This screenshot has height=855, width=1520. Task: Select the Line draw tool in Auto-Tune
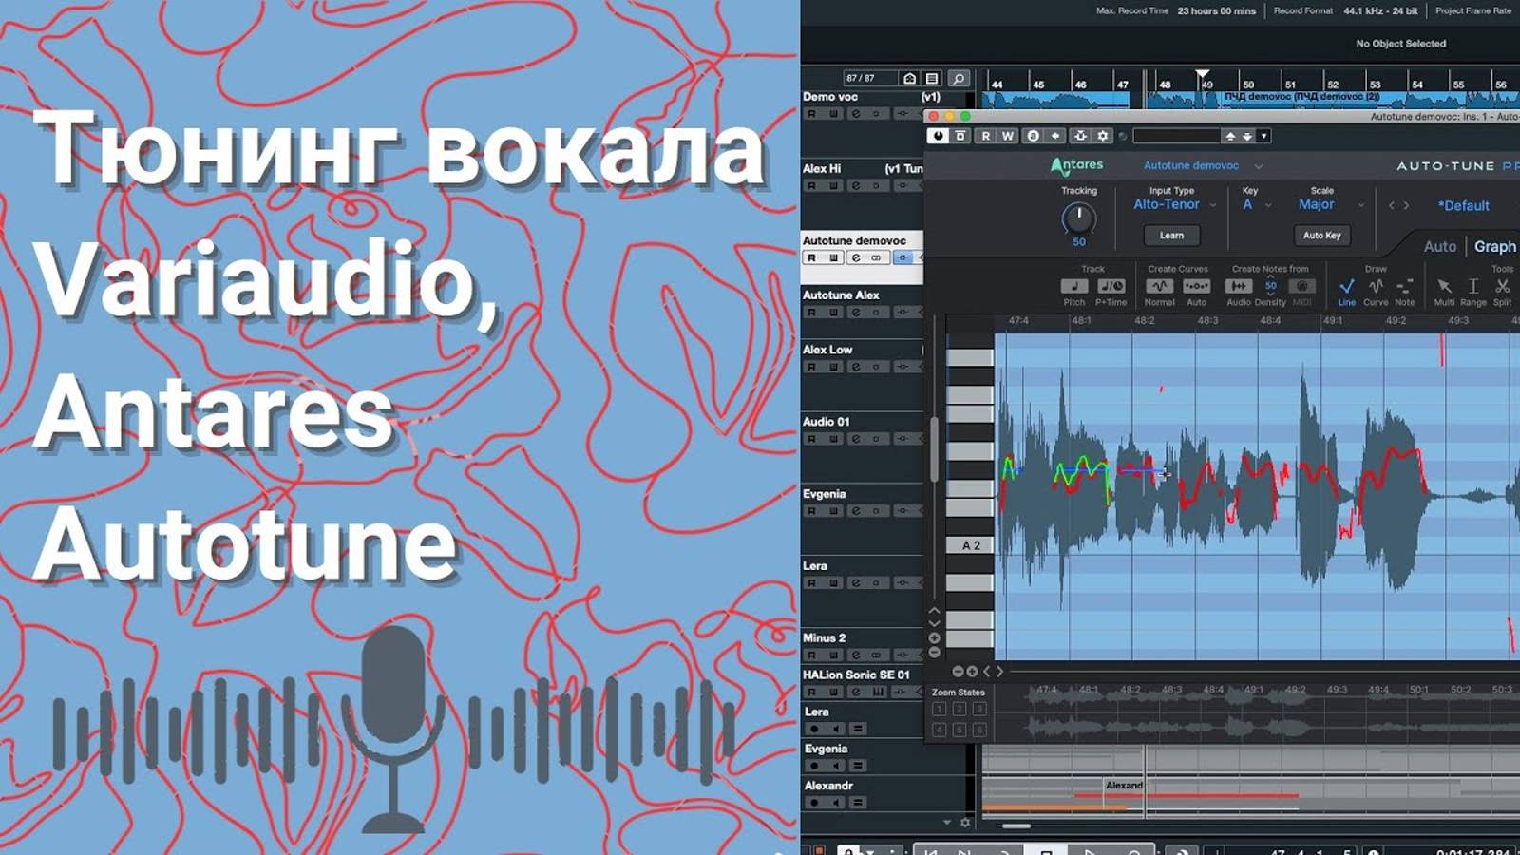(1346, 286)
